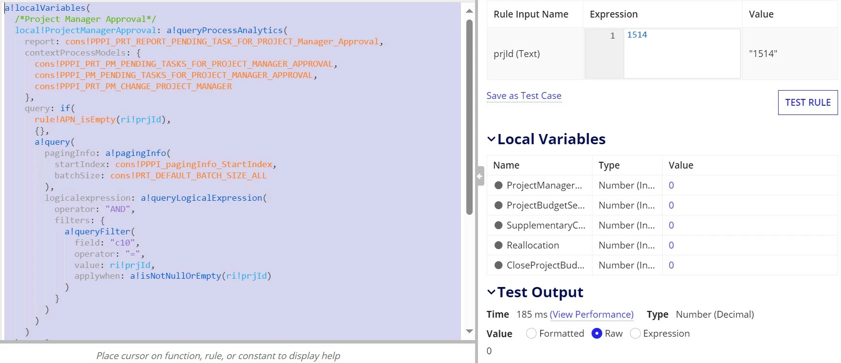841x363 pixels.
Task: Click the status dot beside ProjectManager variable
Action: coord(498,185)
